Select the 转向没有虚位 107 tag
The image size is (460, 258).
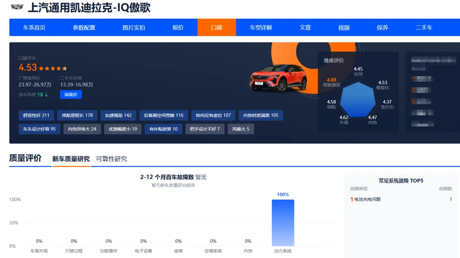point(213,115)
